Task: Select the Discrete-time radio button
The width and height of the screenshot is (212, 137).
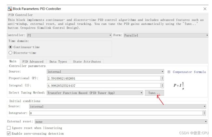Action: (10, 53)
